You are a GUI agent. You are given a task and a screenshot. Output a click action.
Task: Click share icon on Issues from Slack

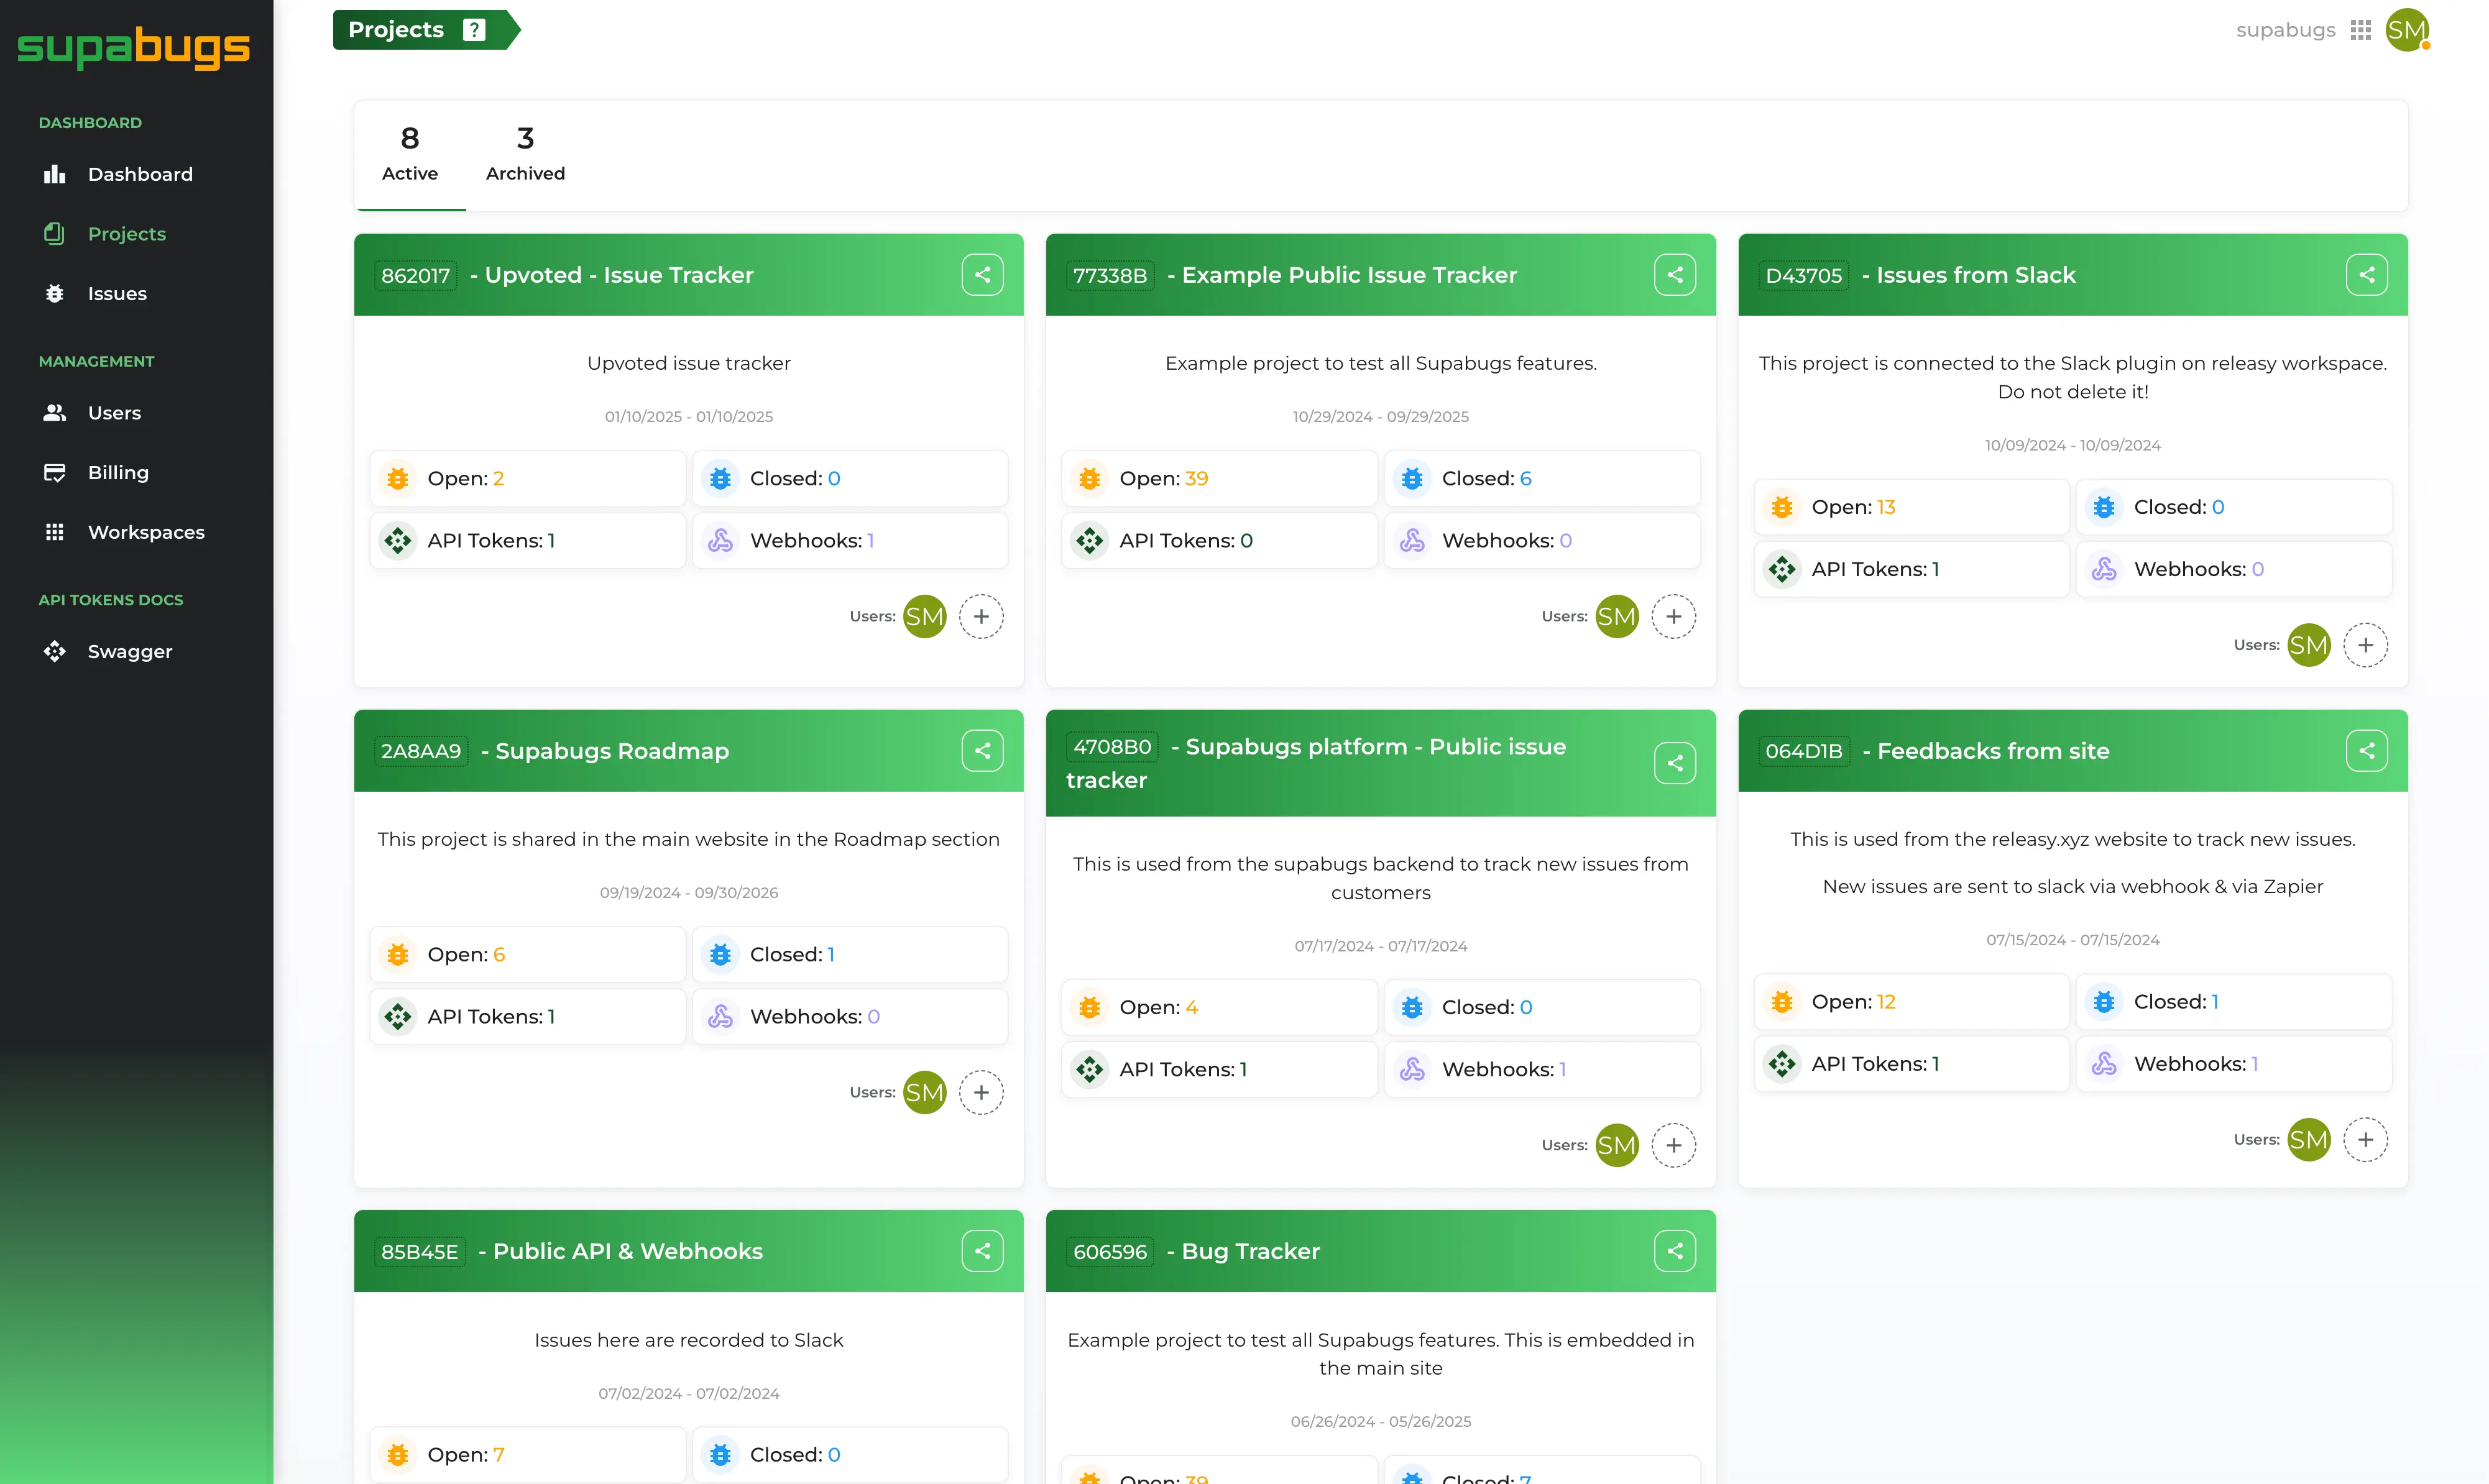pos(2366,275)
